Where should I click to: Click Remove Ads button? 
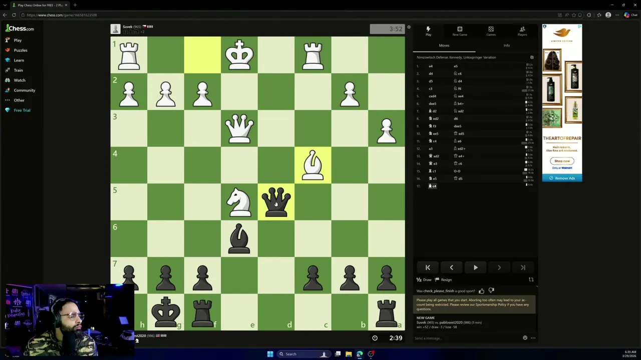(x=562, y=178)
